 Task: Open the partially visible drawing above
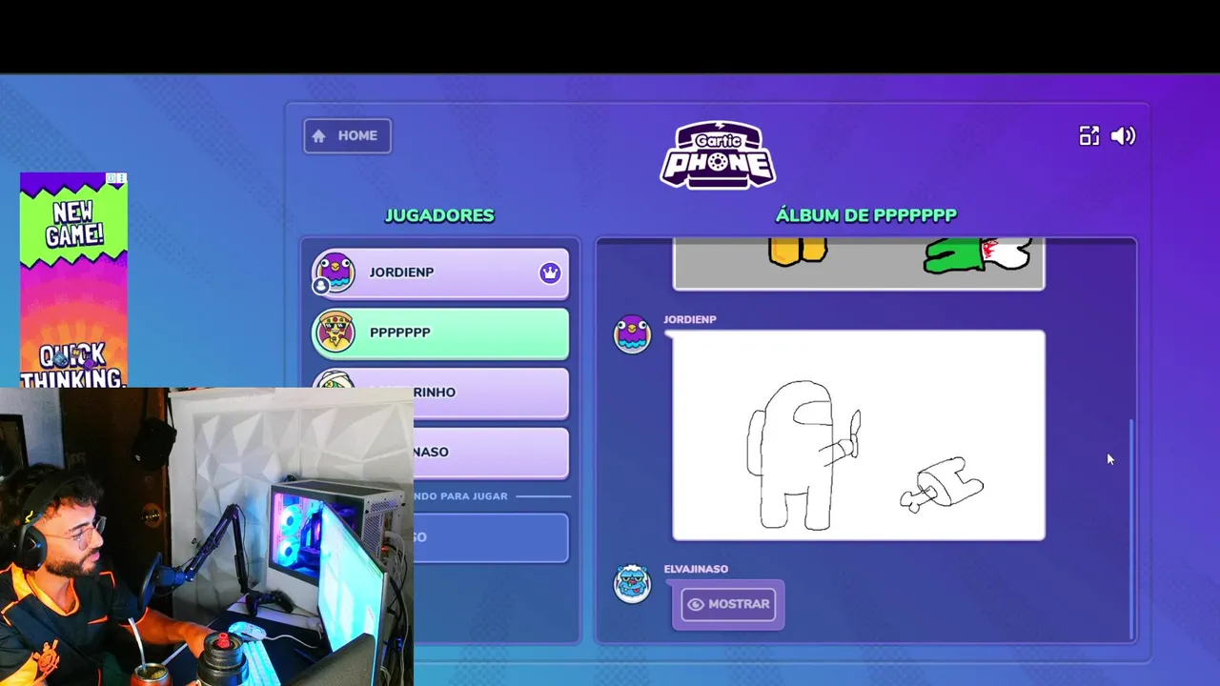point(859,264)
